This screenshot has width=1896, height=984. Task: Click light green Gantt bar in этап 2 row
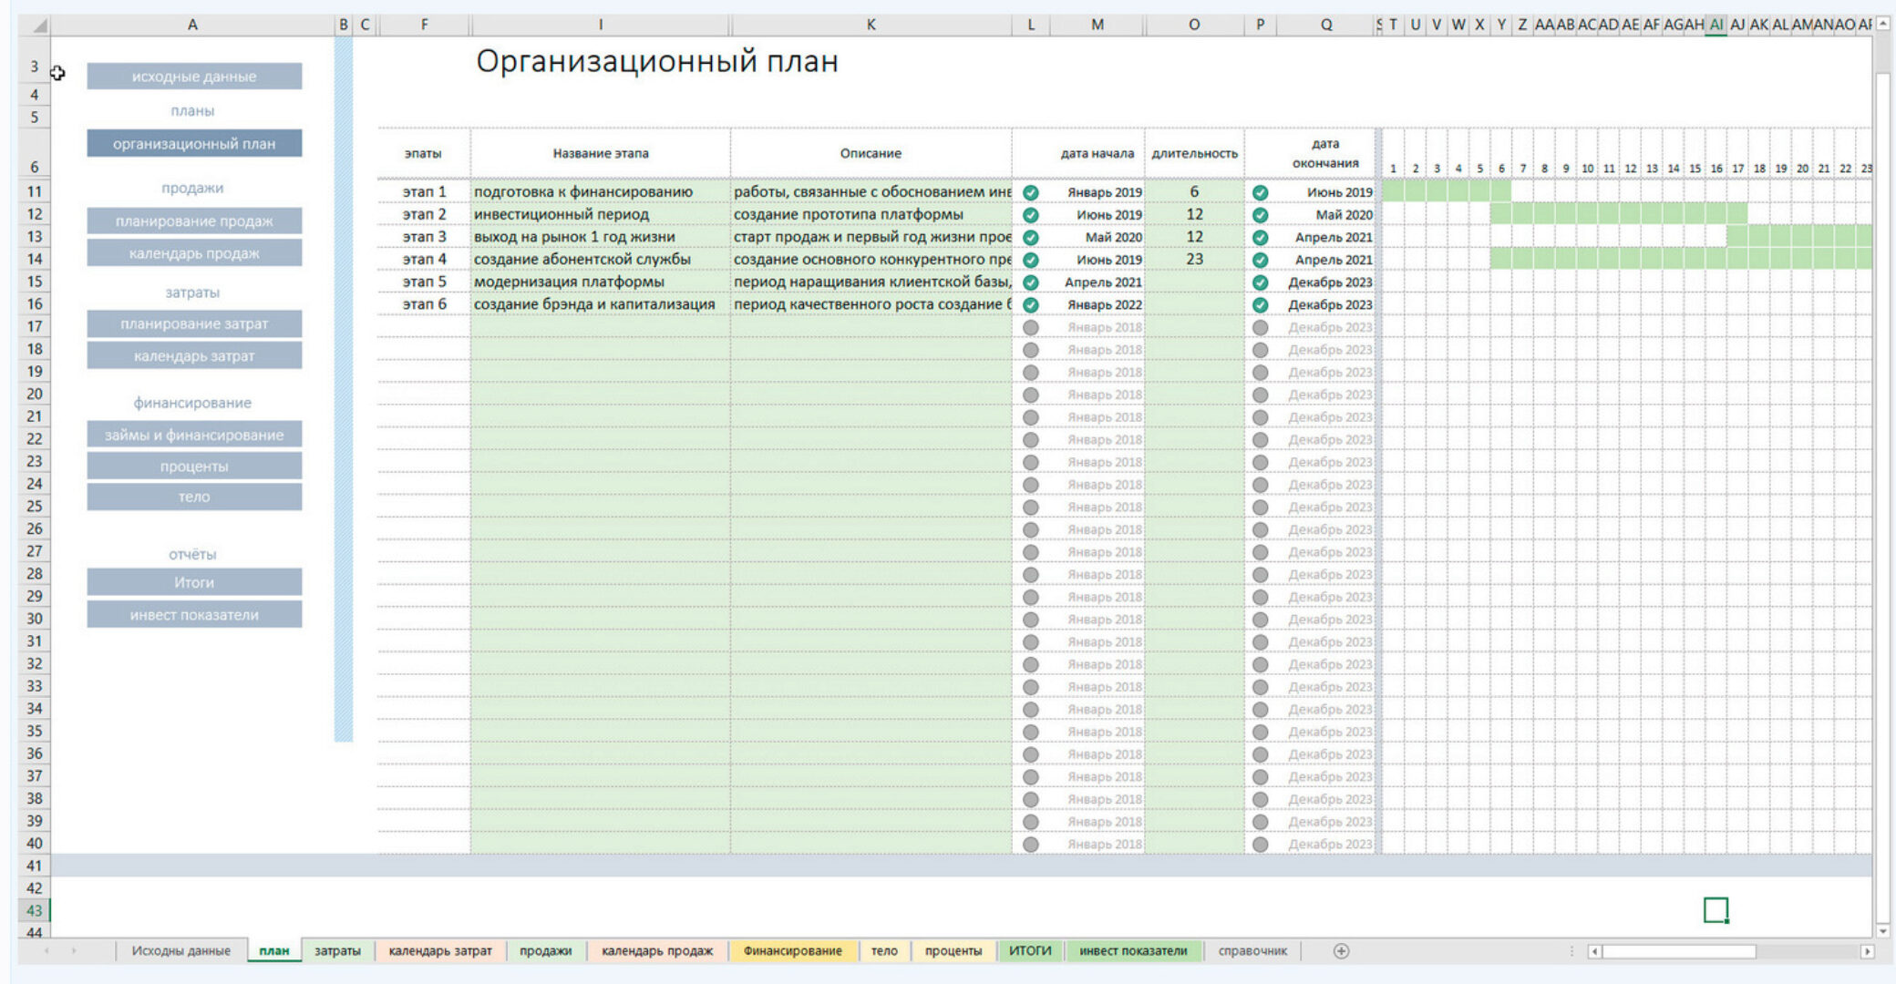(1619, 215)
